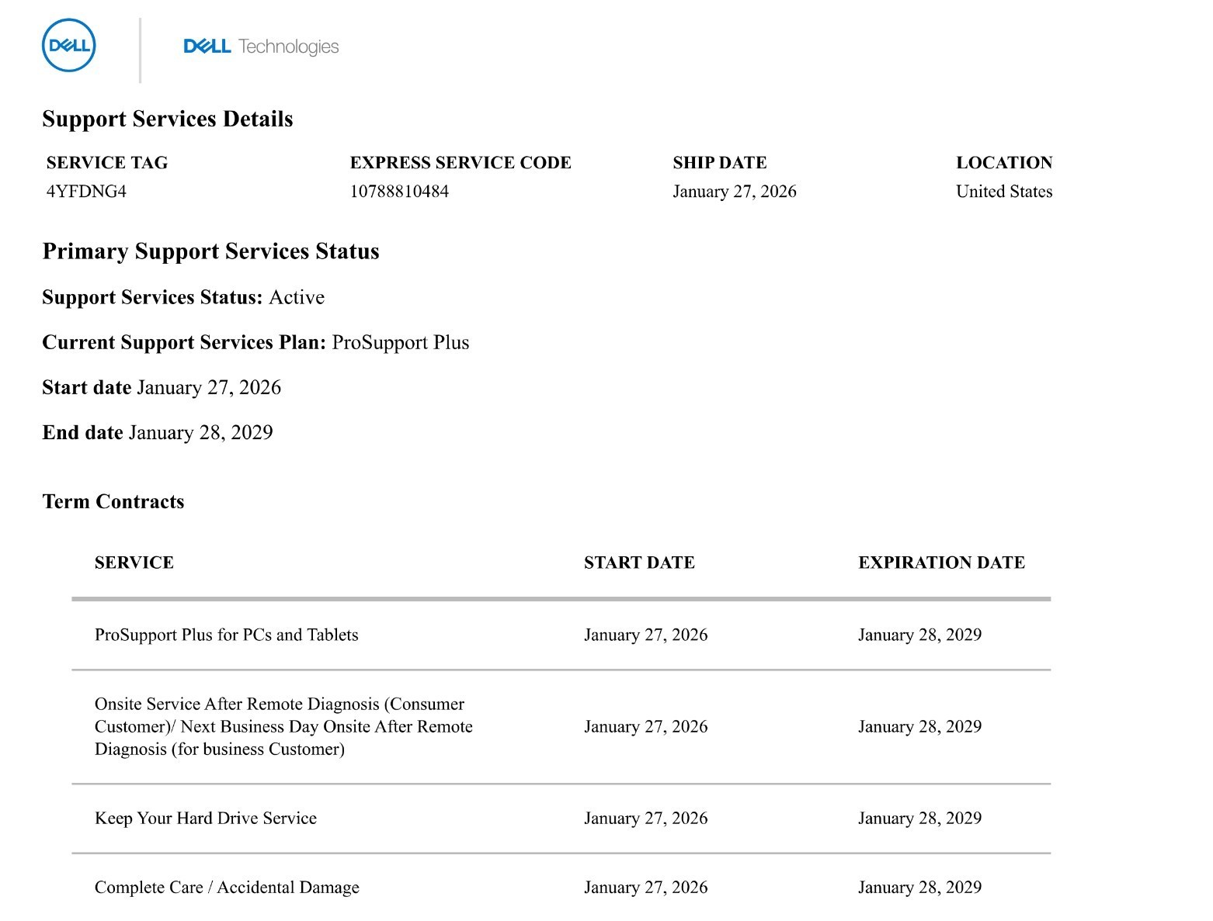The image size is (1213, 921).
Task: Click the ProSupport Plus current plan text
Action: coord(401,342)
